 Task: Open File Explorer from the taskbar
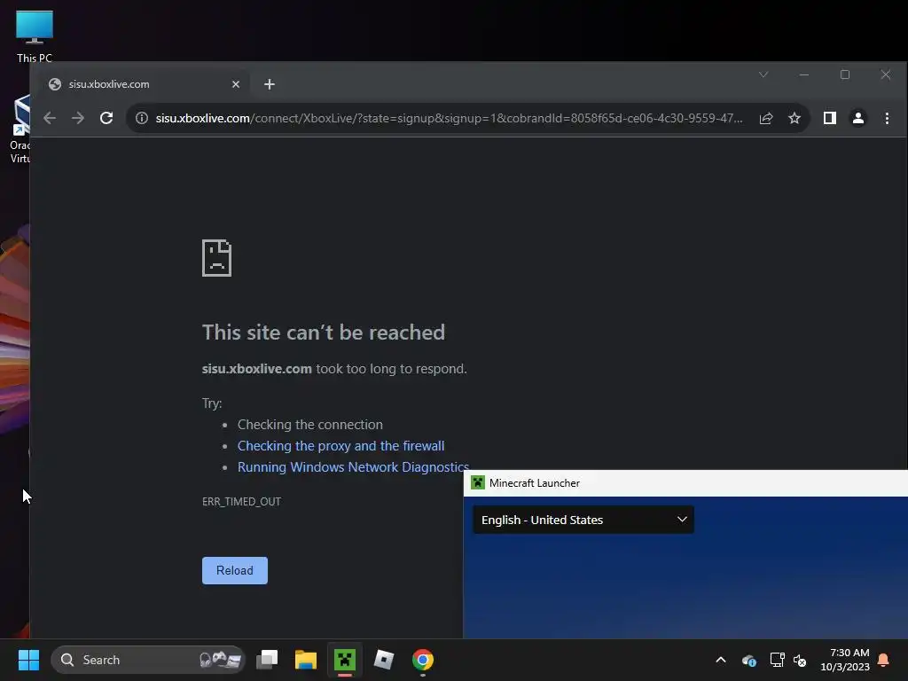pos(306,660)
